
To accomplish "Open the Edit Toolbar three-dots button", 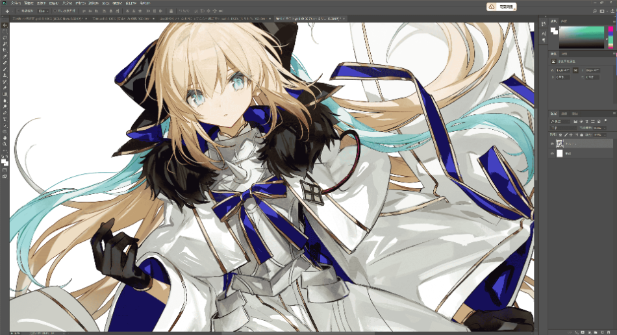I will (x=5, y=151).
